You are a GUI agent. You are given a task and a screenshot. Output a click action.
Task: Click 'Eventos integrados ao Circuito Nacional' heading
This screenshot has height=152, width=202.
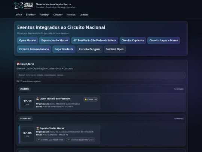point(61,27)
